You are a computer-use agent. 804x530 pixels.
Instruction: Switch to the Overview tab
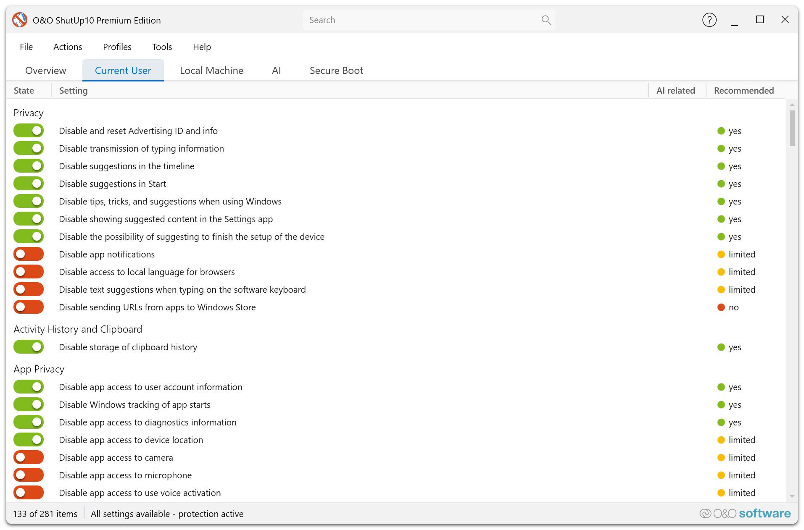click(x=45, y=70)
